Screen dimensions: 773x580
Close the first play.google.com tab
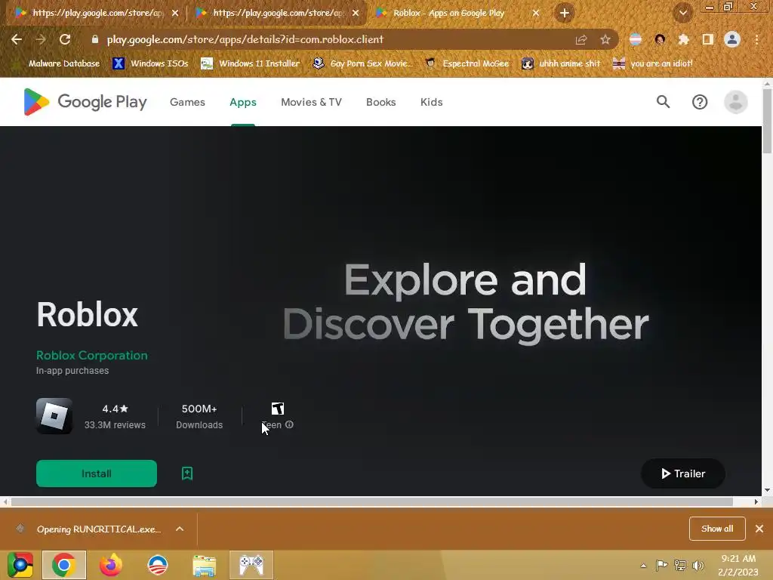pos(175,14)
